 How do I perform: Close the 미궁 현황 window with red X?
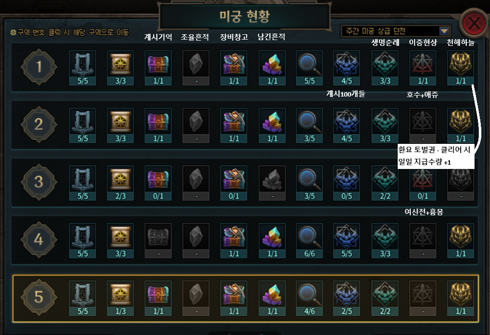474,24
